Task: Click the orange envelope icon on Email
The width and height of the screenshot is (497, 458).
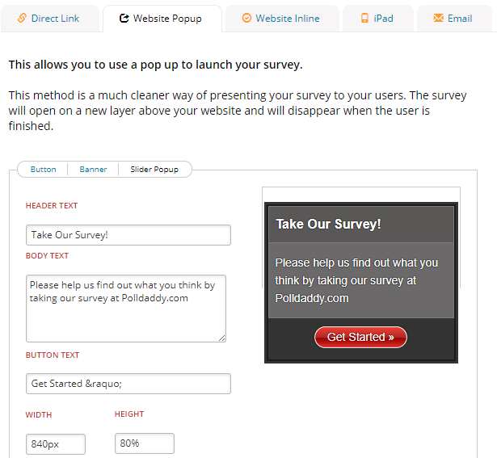Action: tap(438, 18)
